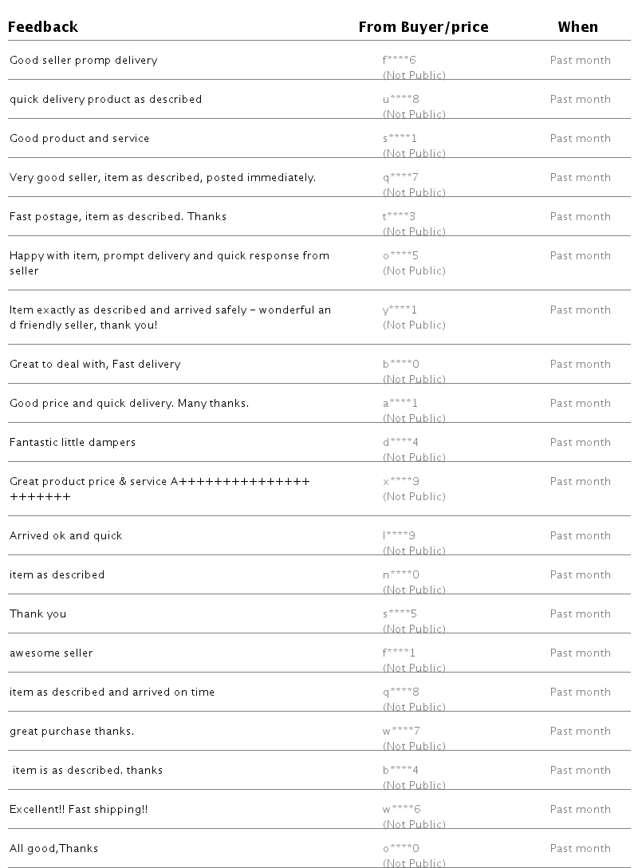
Task: Open buyer t****3 profile
Action: pyautogui.click(x=399, y=217)
